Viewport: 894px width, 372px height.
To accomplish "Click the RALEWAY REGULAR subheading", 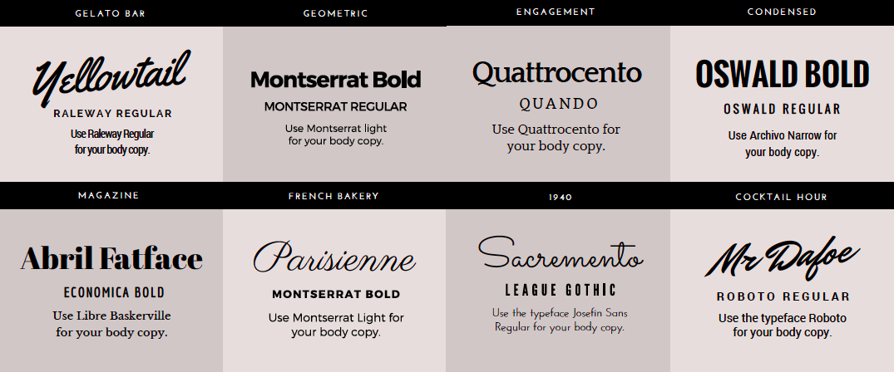I will pos(113,114).
